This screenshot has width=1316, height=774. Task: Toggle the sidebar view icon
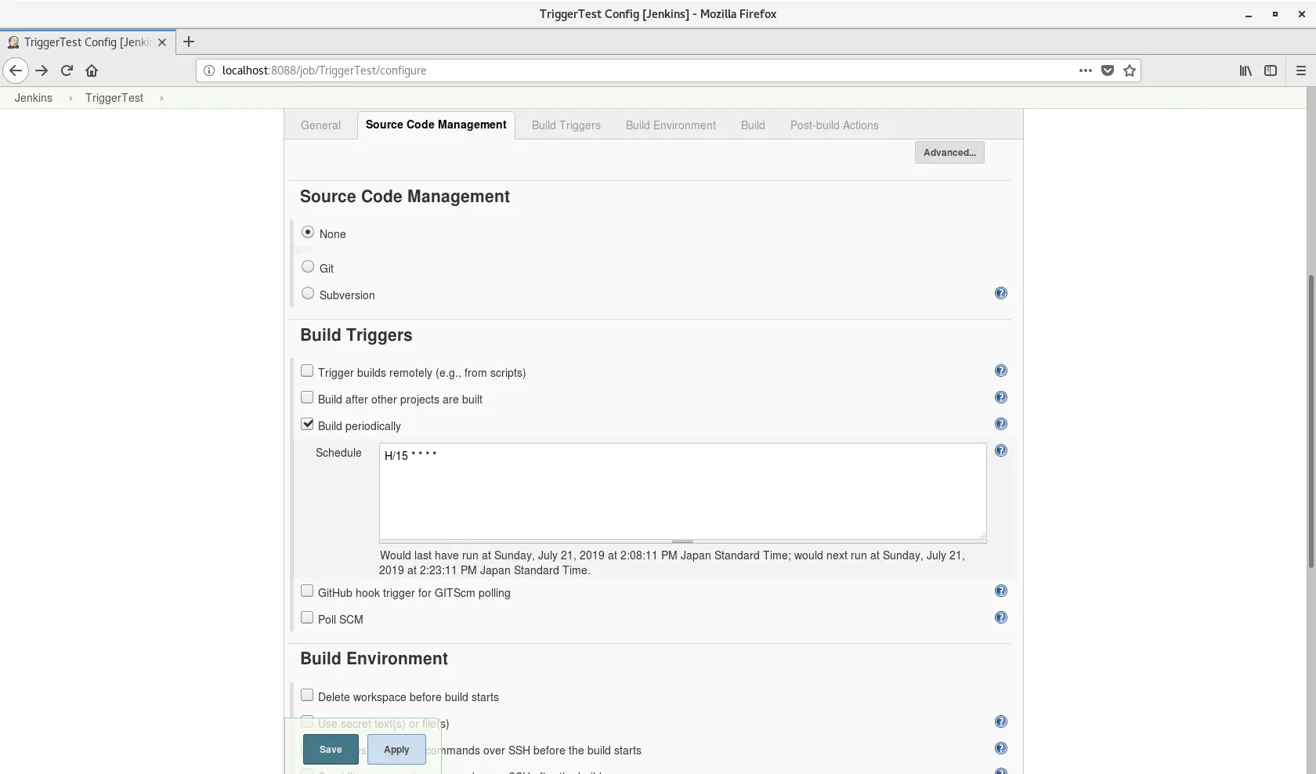click(1271, 71)
